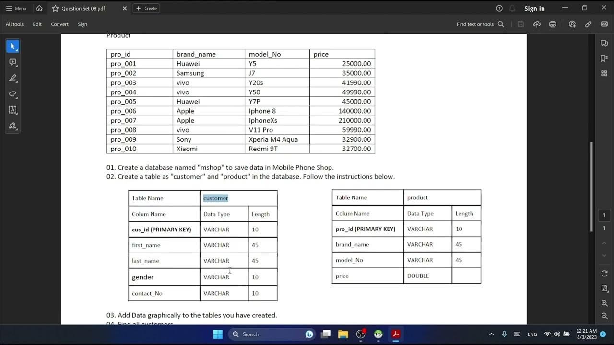Click the Save file floppy icon
Screen dimensions: 614x345
pos(521,24)
